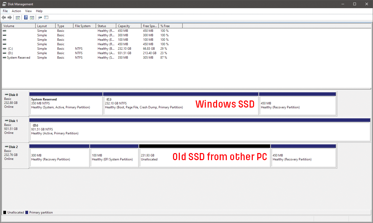Open the View menu
The image size is (373, 223).
pos(28,11)
